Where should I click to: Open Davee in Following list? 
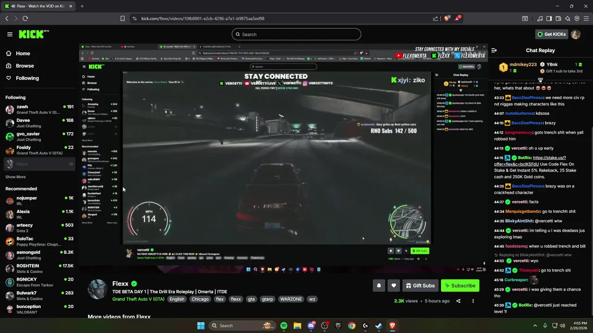pyautogui.click(x=39, y=123)
